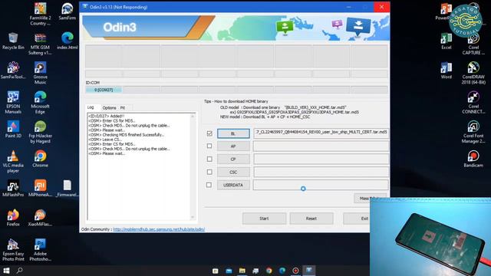The width and height of the screenshot is (491, 276).
Task: Click the AP file path field
Action: [321, 146]
